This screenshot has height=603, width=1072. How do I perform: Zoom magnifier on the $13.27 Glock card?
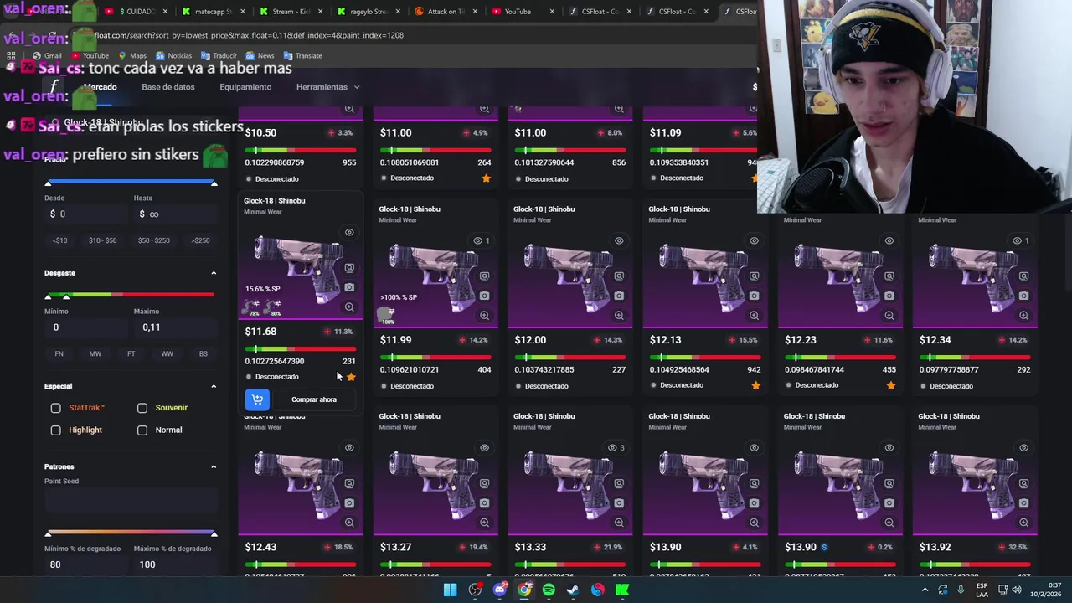(484, 523)
